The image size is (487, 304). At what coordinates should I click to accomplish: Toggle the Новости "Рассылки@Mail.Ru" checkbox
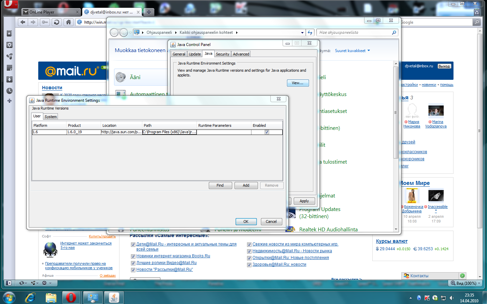pos(133,270)
